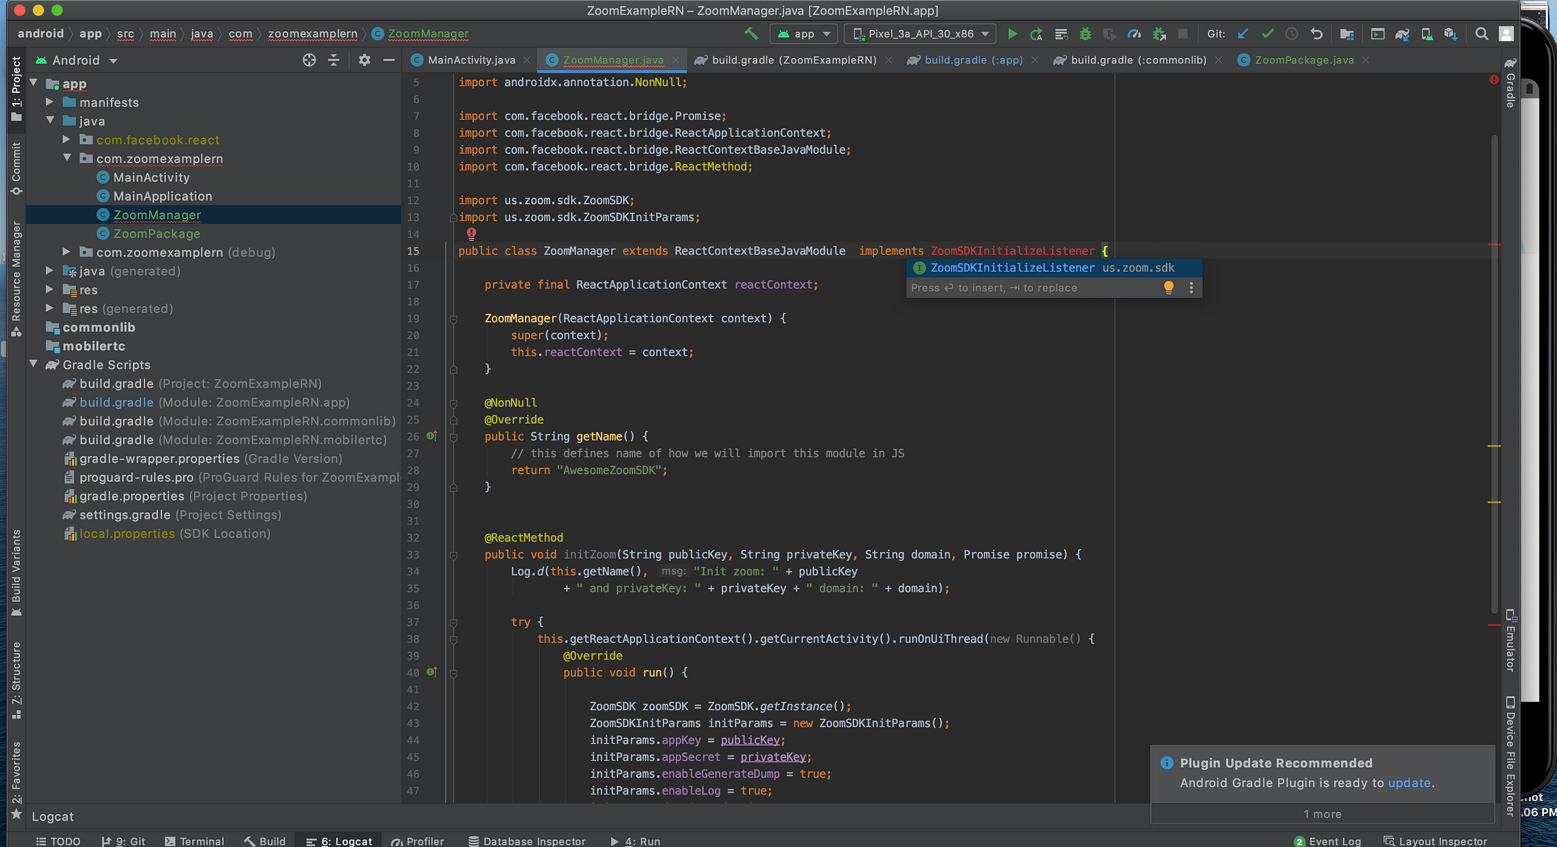
Task: Select ZoomSDKInitializeListener completion suggestion
Action: pos(1012,268)
